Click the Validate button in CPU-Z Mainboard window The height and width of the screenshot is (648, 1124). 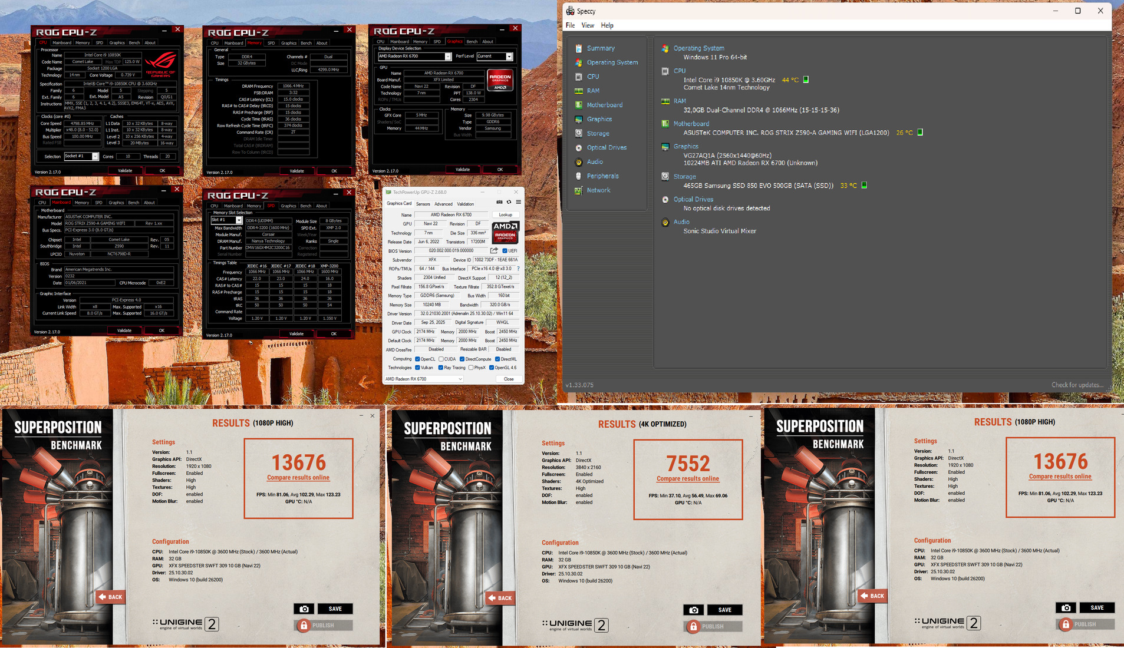coord(124,330)
